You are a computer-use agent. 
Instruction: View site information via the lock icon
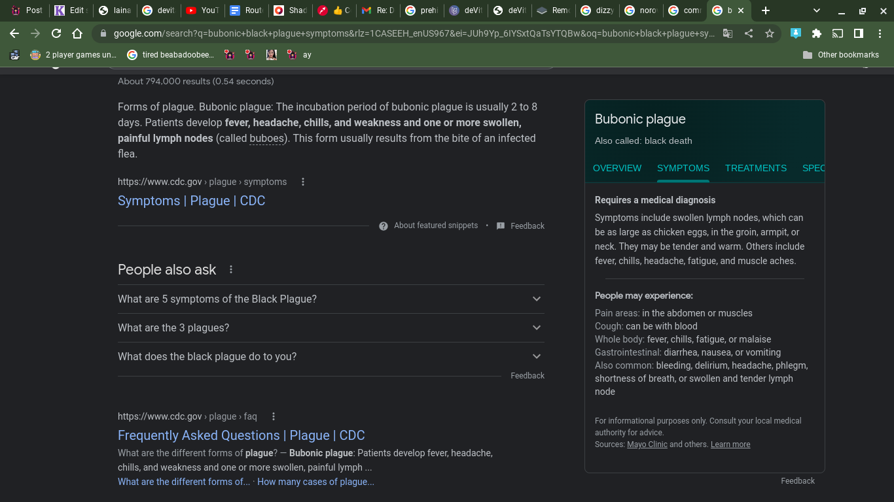tap(103, 33)
